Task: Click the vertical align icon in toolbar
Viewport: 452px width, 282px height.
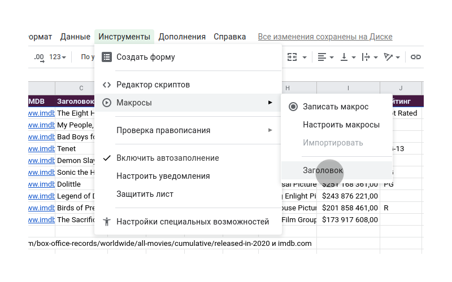Action: click(344, 57)
